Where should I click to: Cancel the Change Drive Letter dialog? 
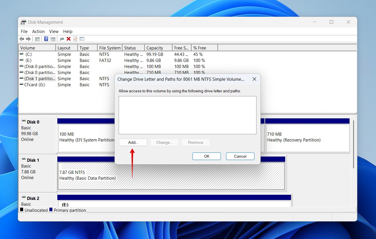tap(240, 156)
